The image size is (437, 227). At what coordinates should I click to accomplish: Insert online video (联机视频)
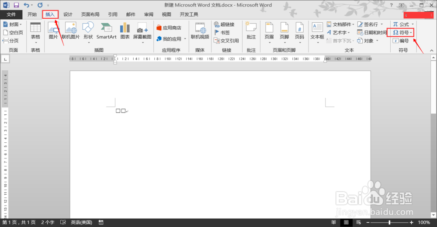(x=200, y=31)
